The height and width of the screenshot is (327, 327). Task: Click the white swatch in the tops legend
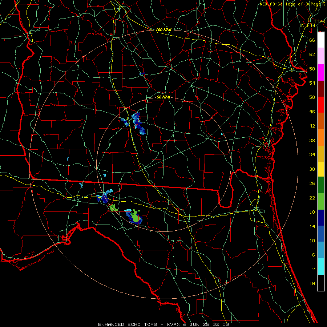(321, 40)
